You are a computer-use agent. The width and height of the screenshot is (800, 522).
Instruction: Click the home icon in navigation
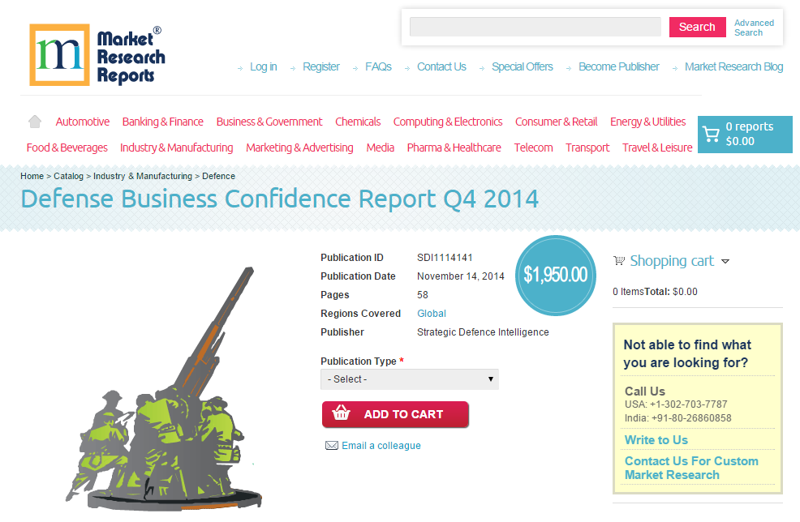coord(35,122)
